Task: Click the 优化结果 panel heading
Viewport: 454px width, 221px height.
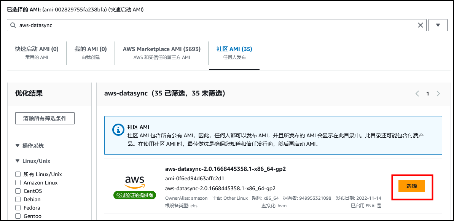Action: 29,94
